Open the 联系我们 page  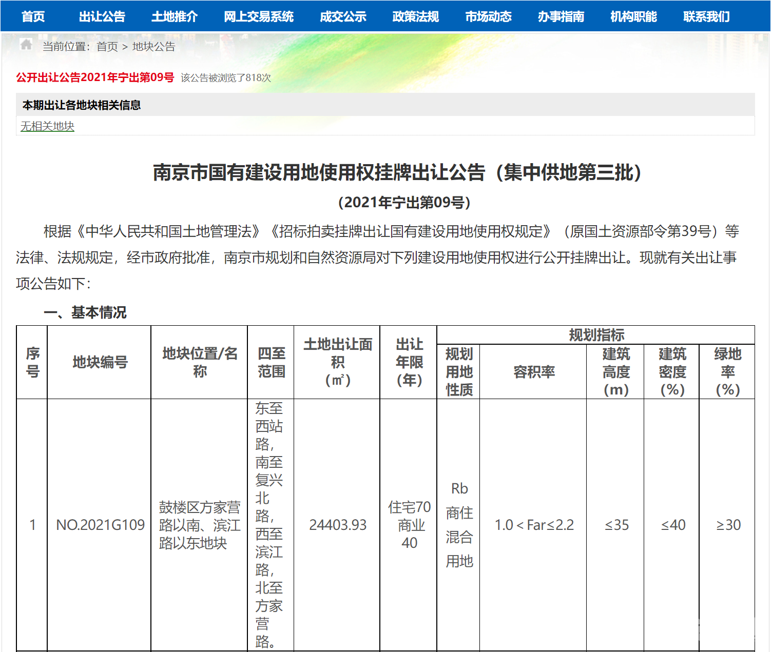[706, 16]
